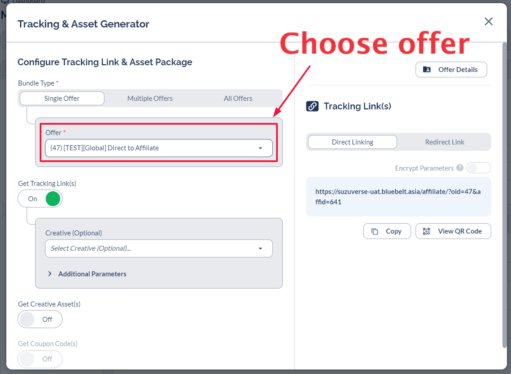Select the Multiple Offers bundle type
The width and height of the screenshot is (511, 374).
[150, 99]
